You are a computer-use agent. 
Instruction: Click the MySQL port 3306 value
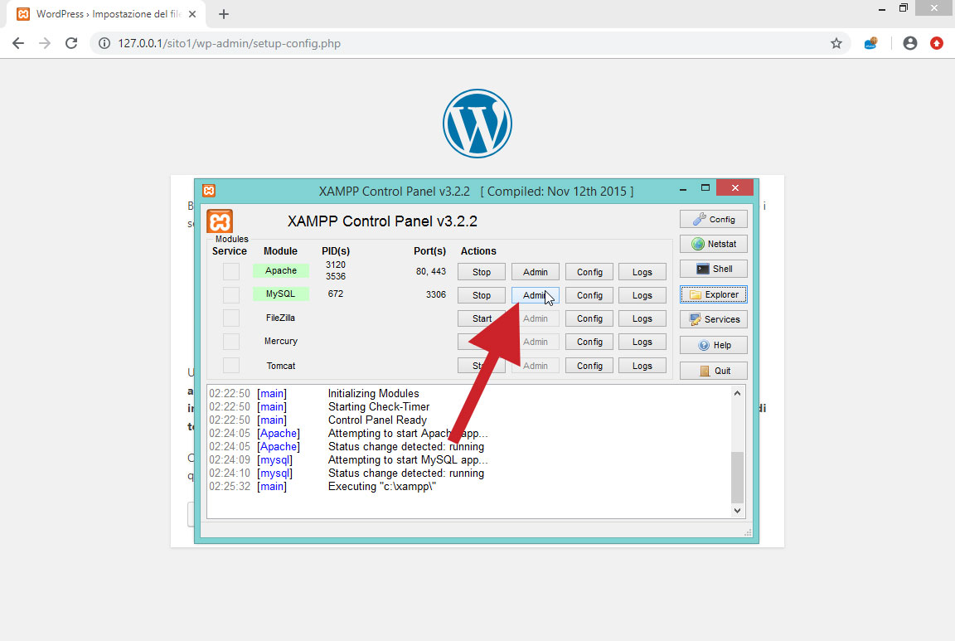click(x=435, y=294)
